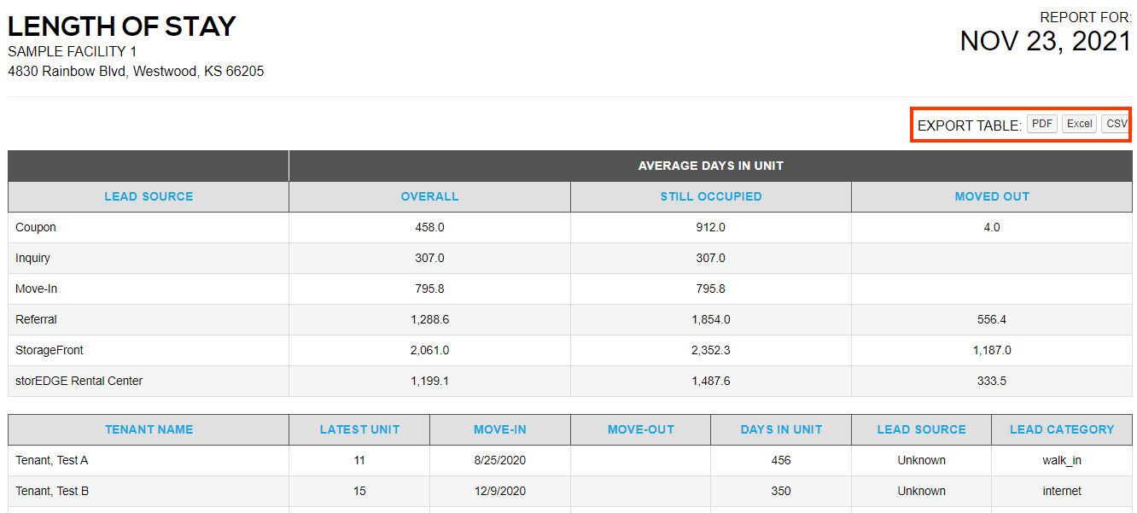
Task: Sort by MOVED OUT column header
Action: [x=992, y=196]
